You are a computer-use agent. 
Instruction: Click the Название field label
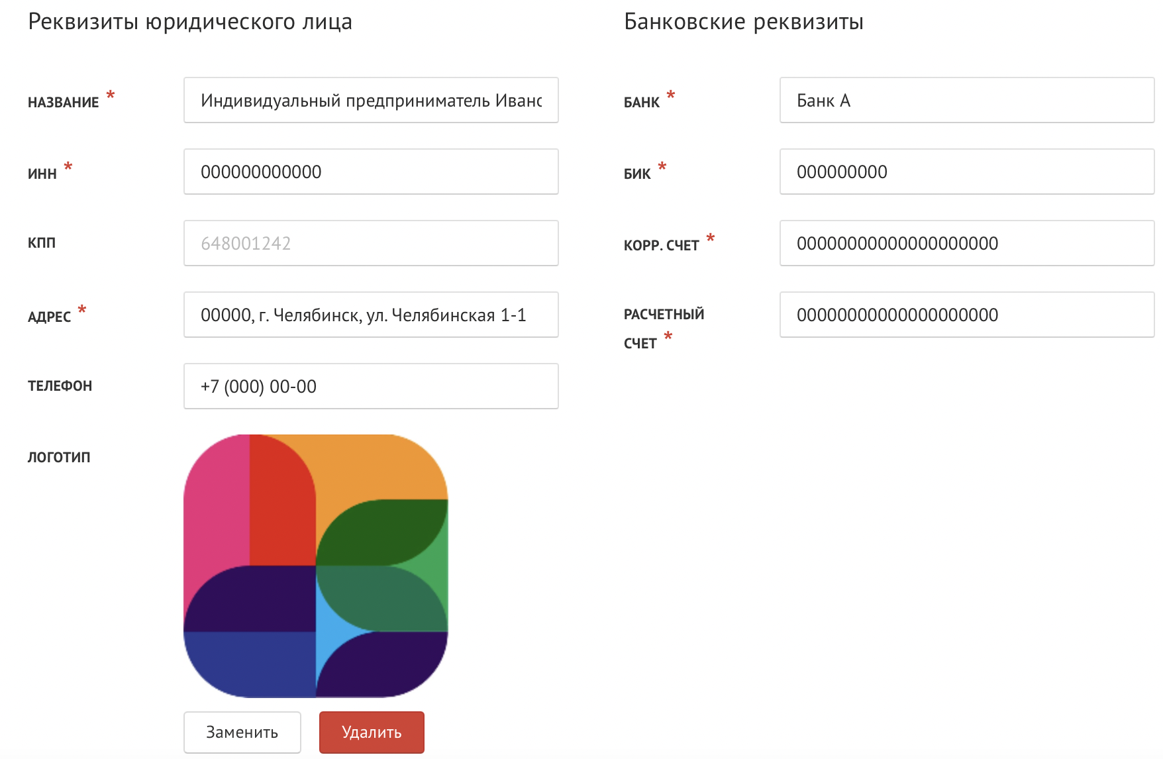pos(64,103)
